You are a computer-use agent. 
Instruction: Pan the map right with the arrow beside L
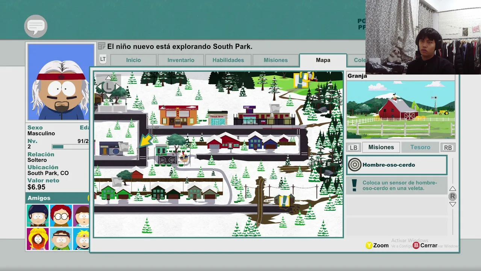coord(117,87)
